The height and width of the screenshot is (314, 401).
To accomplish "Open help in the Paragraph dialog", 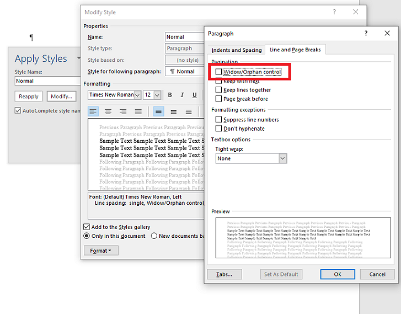I will [x=366, y=33].
